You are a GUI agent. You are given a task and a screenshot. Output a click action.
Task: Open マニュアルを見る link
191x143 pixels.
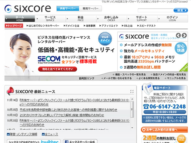pos(175,78)
